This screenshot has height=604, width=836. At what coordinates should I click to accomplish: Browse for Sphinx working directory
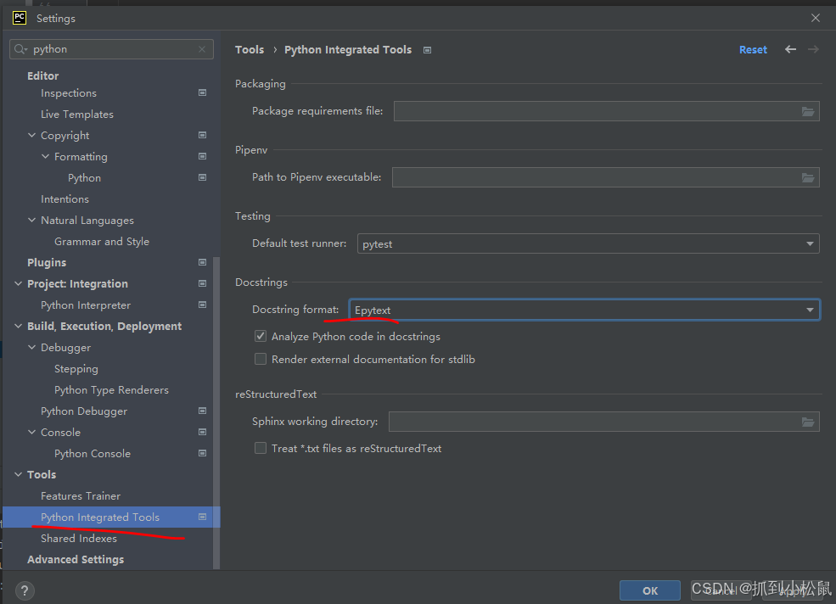coord(808,422)
